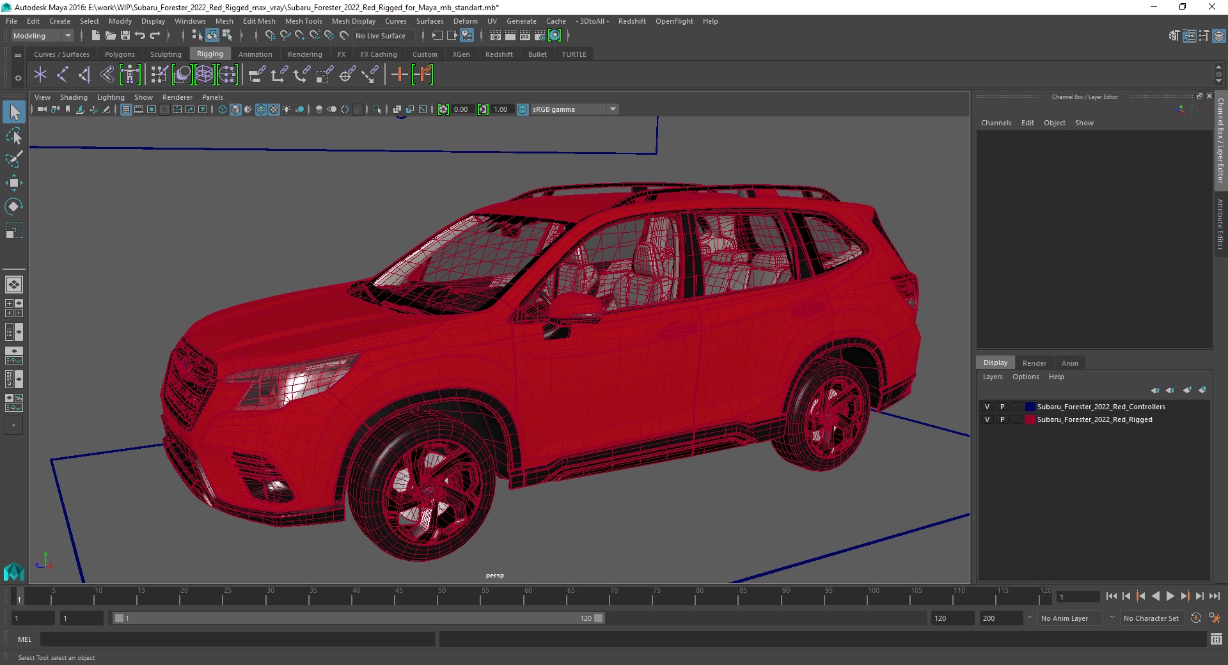
Task: Click the Open Scene folder icon
Action: 111,36
